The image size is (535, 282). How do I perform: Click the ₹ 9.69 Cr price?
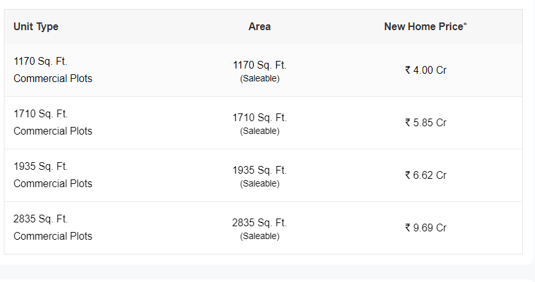426,228
